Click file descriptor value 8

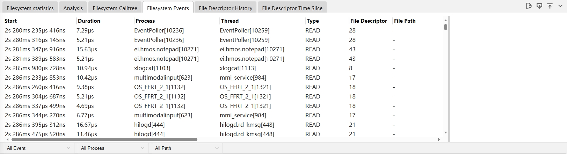350,68
